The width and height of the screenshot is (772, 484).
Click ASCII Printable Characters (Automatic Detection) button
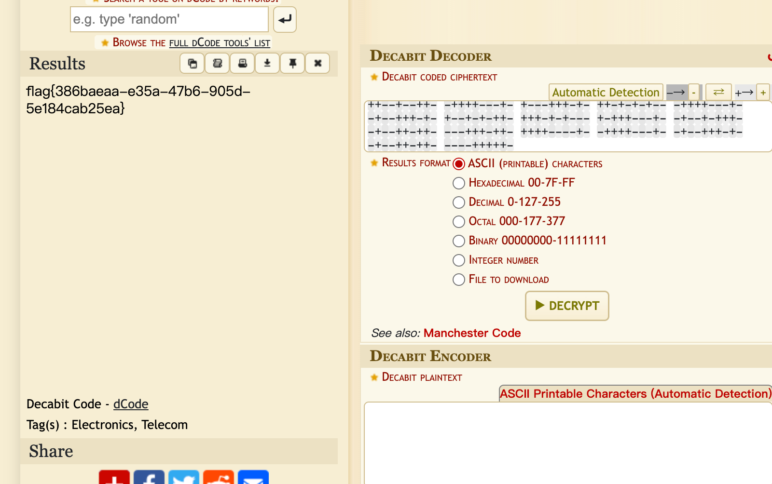[635, 394]
